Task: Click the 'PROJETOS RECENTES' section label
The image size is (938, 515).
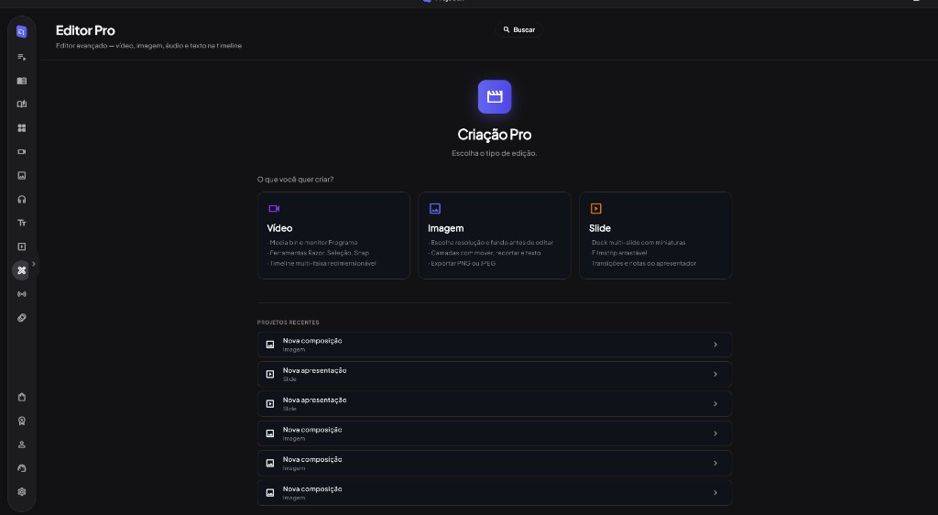Action: point(289,323)
